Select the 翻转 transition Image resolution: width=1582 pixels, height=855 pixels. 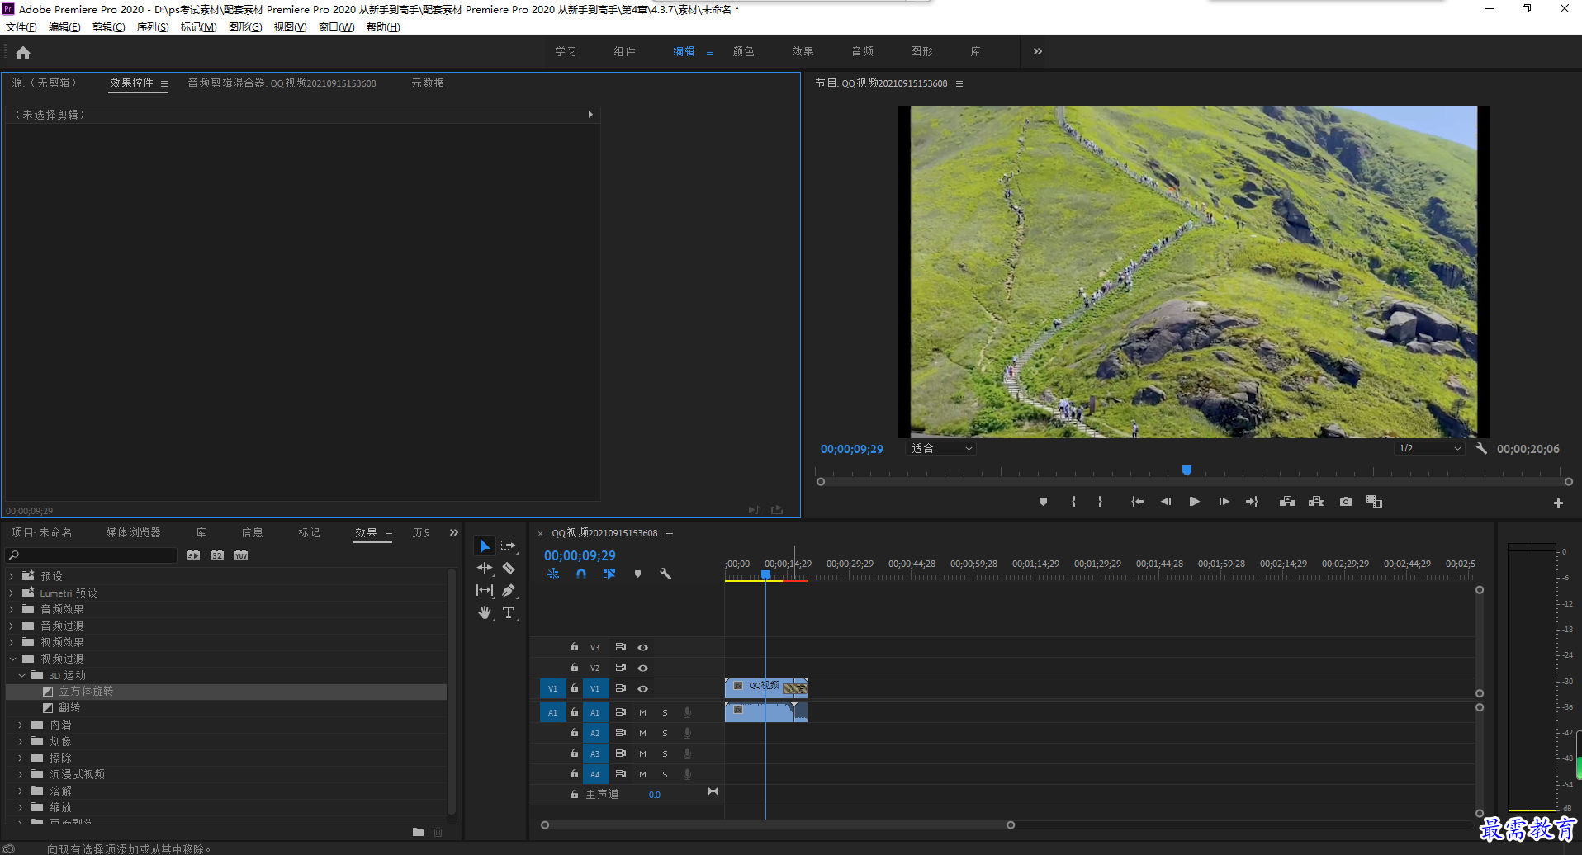69,708
